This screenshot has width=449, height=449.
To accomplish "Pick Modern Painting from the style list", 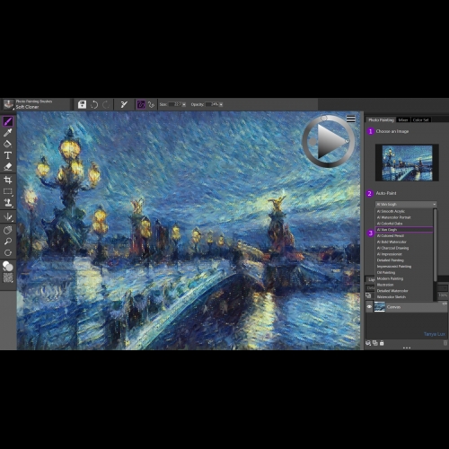I will coord(404,278).
